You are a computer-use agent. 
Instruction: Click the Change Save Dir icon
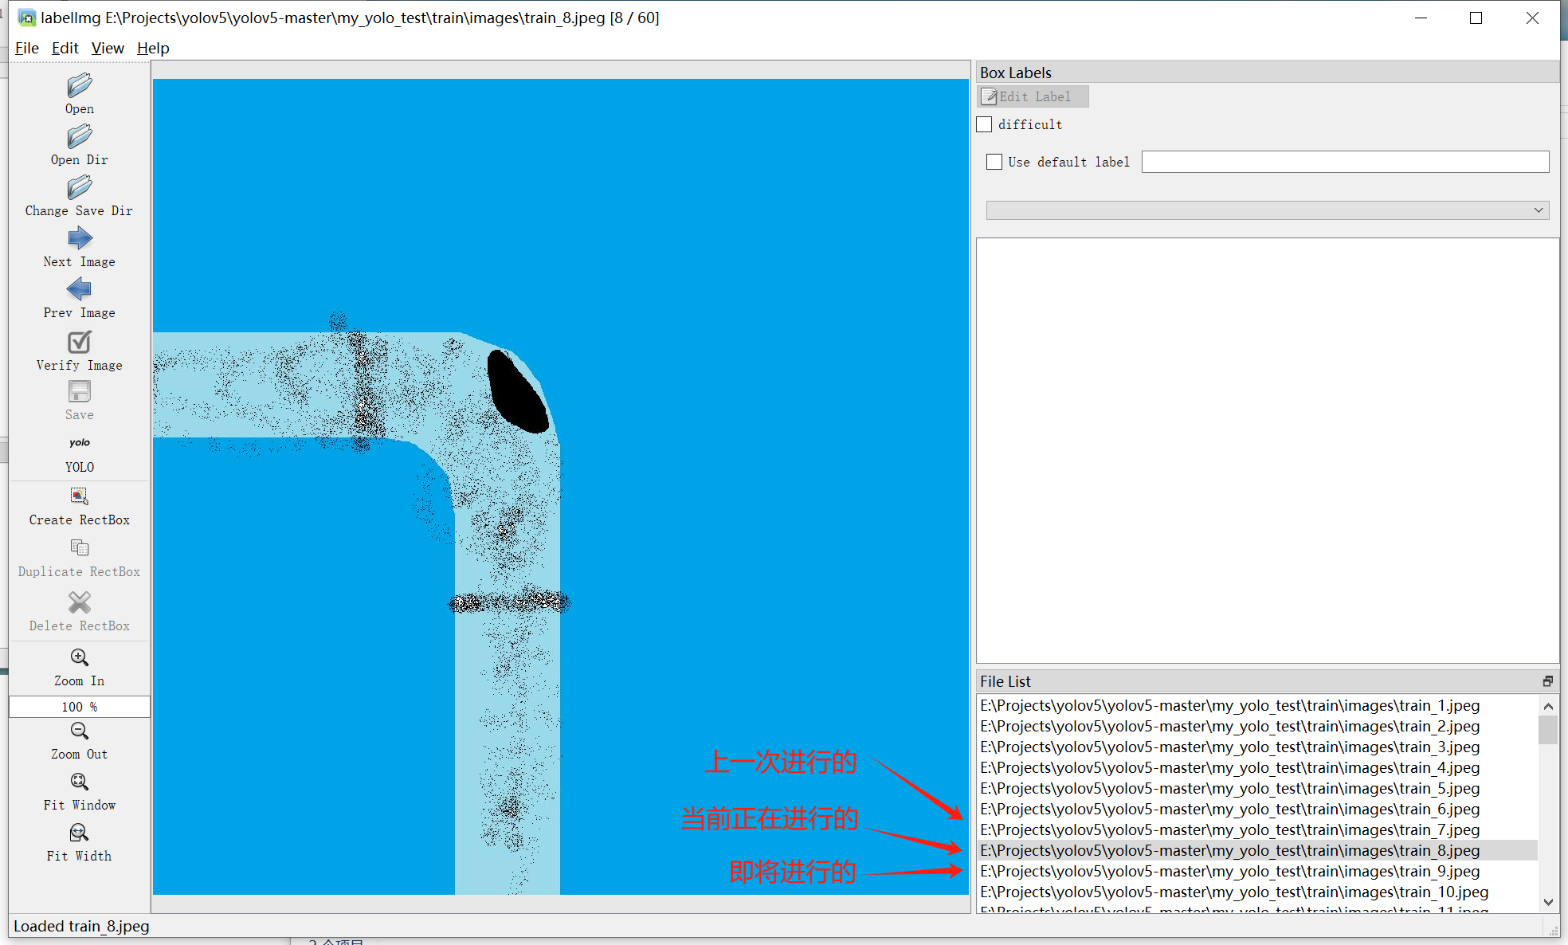pos(79,187)
